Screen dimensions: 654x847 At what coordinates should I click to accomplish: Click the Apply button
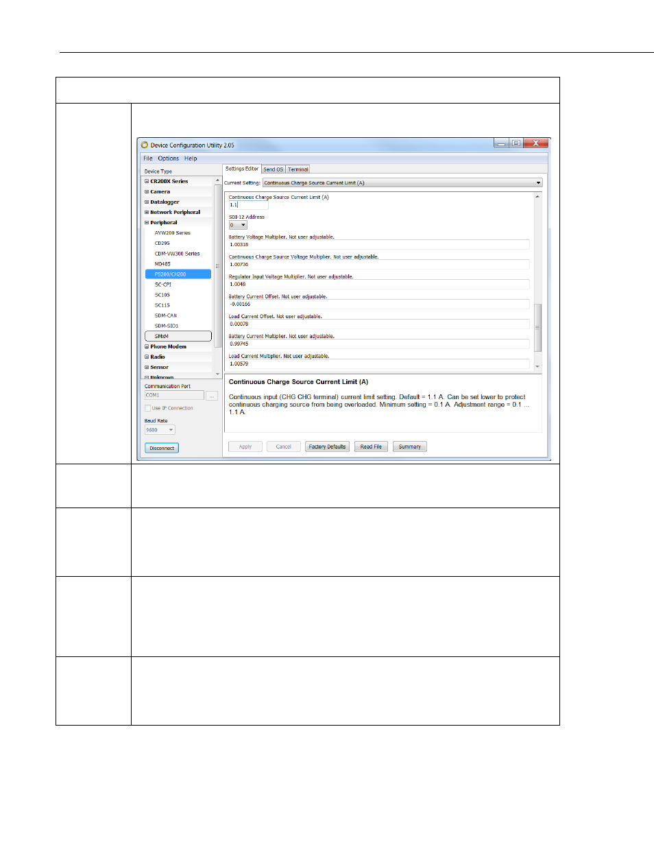tap(245, 446)
